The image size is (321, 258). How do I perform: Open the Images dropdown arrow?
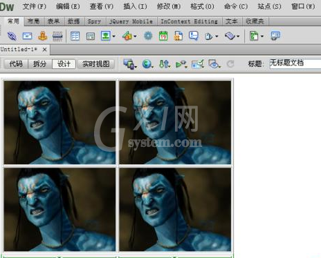(x=113, y=36)
